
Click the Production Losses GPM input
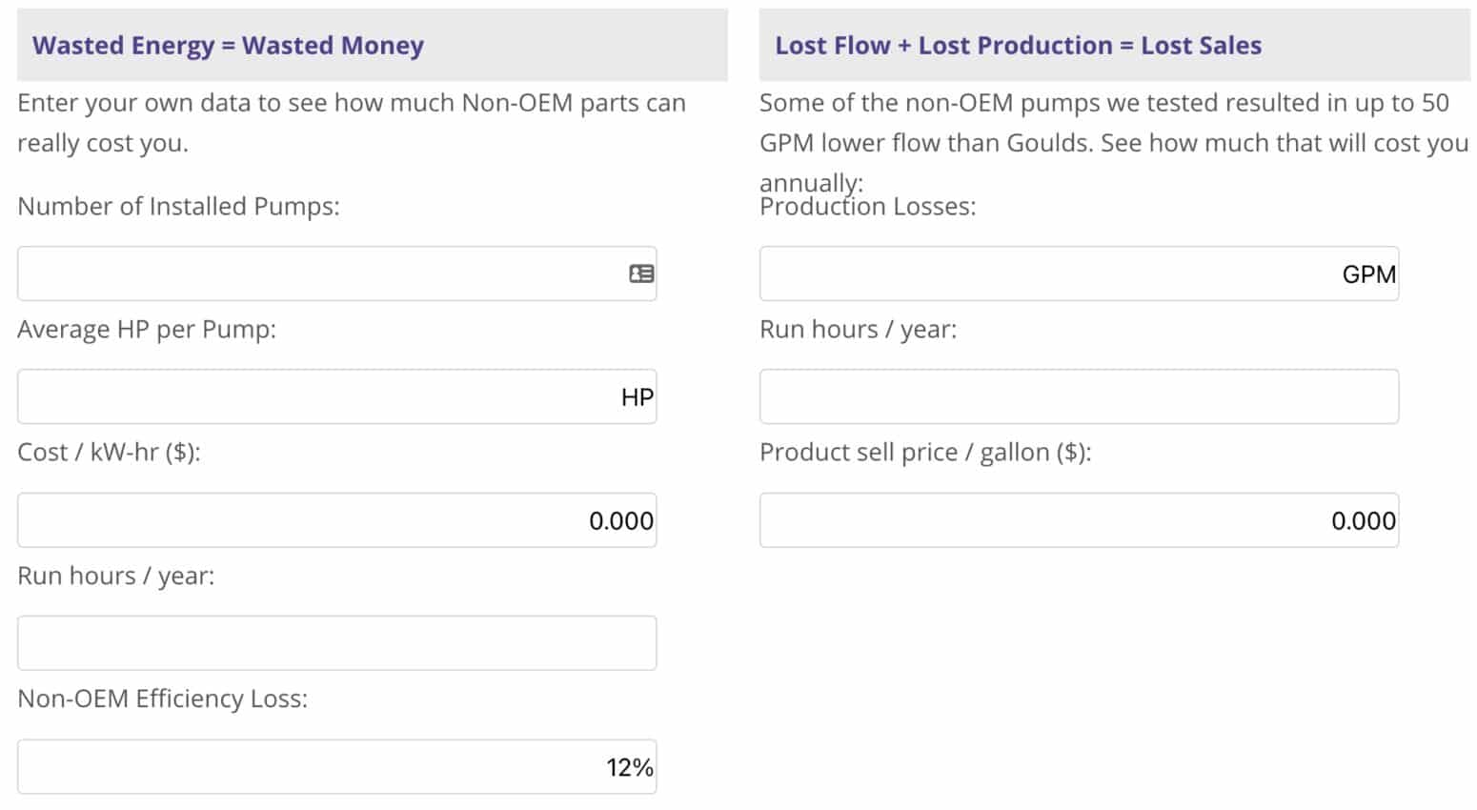pos(1048,274)
